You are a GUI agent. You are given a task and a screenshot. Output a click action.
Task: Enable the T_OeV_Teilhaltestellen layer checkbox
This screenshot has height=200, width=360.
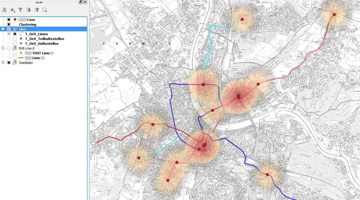coord(15,39)
